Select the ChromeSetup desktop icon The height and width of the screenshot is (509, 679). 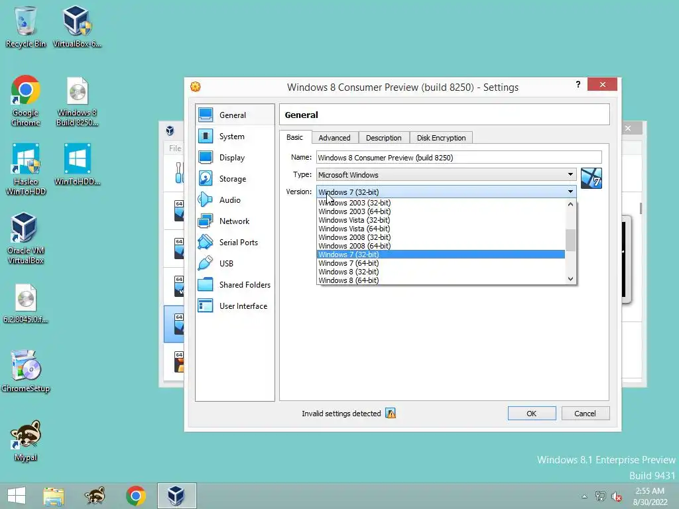(x=26, y=371)
